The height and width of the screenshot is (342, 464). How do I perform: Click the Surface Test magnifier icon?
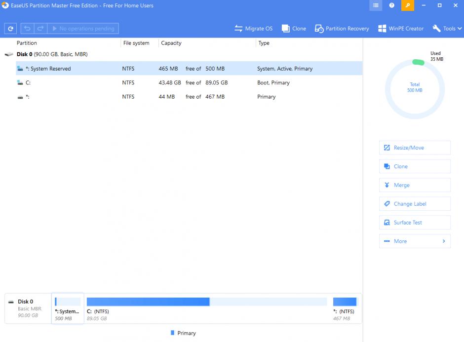pyautogui.click(x=387, y=223)
